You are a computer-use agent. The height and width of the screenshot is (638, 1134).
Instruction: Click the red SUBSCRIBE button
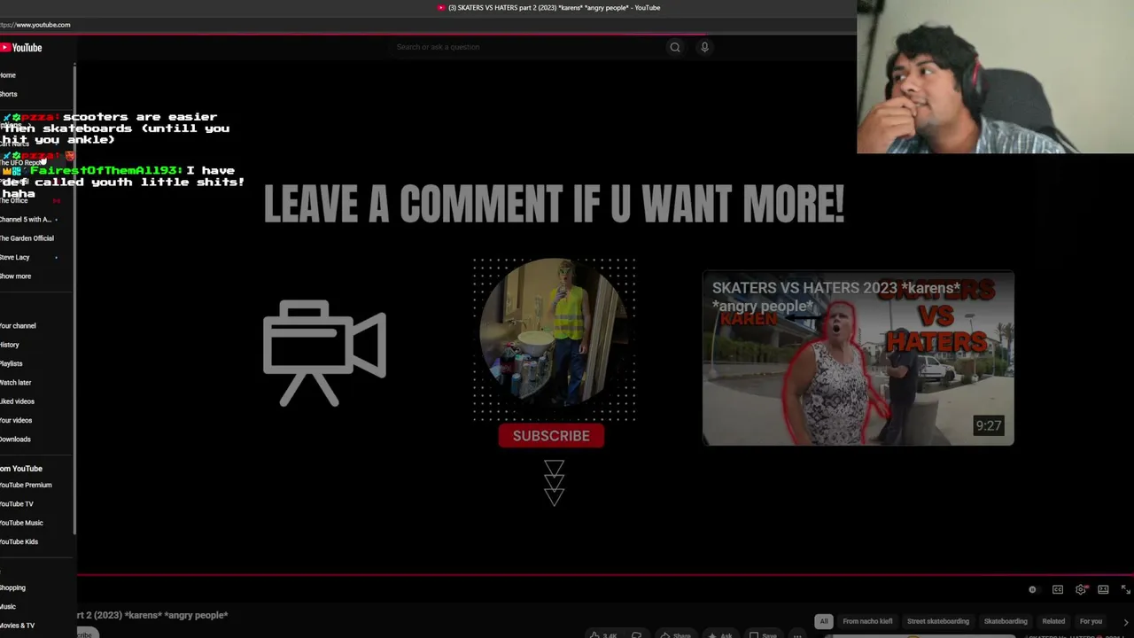pyautogui.click(x=551, y=436)
